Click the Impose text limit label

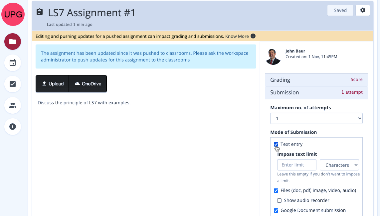coord(297,154)
